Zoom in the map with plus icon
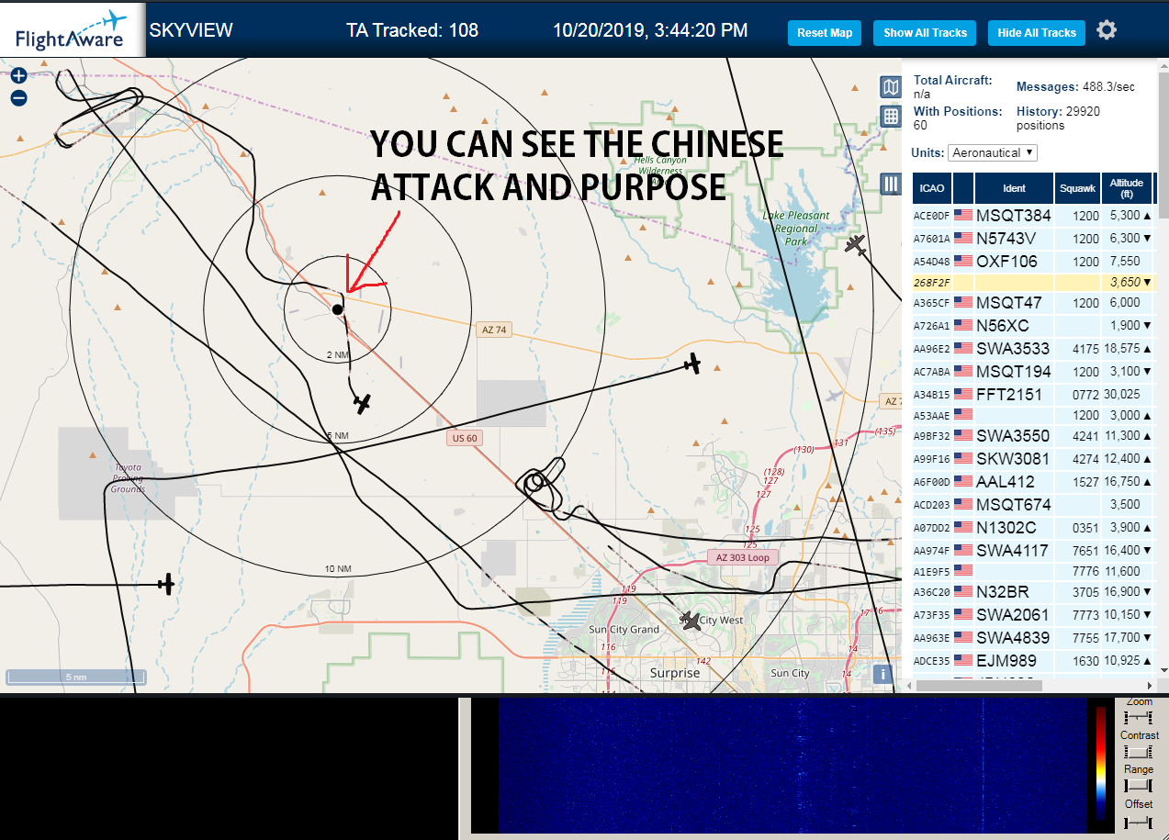 [x=18, y=76]
